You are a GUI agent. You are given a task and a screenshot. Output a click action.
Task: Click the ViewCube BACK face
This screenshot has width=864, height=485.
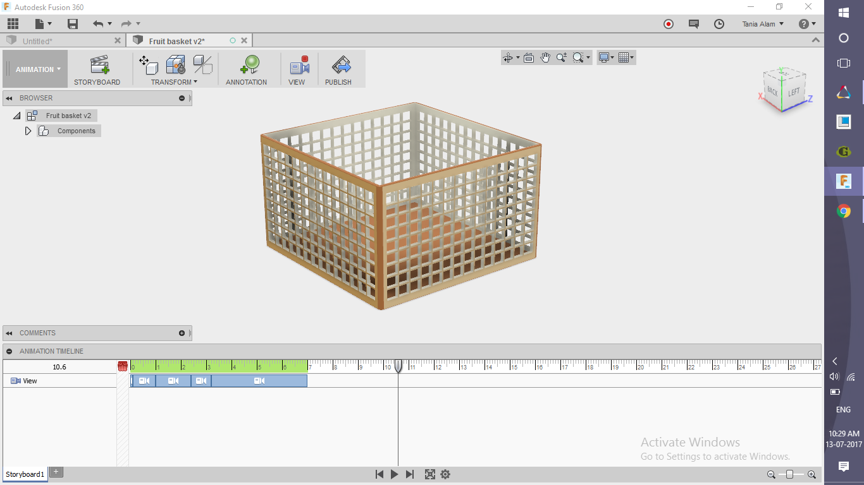pos(772,91)
